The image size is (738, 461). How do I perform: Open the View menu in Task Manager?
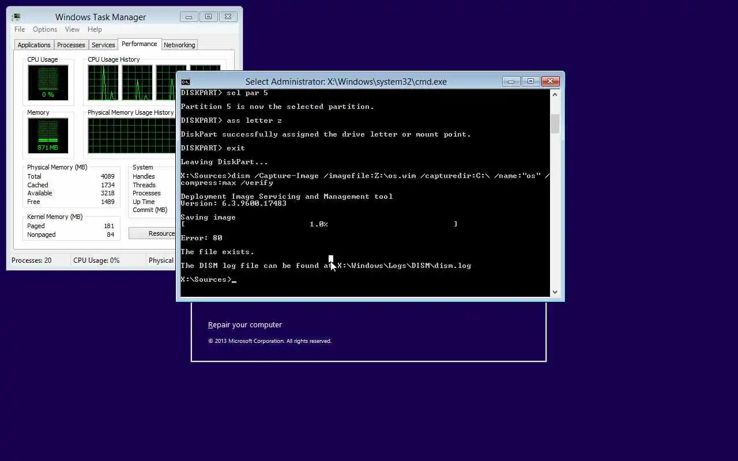pyautogui.click(x=72, y=29)
